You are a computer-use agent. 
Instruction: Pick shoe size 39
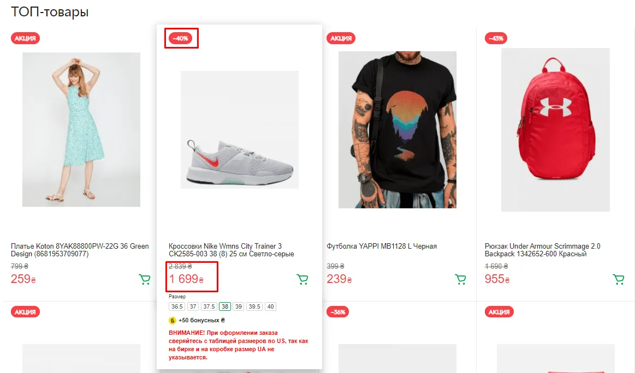tap(239, 306)
